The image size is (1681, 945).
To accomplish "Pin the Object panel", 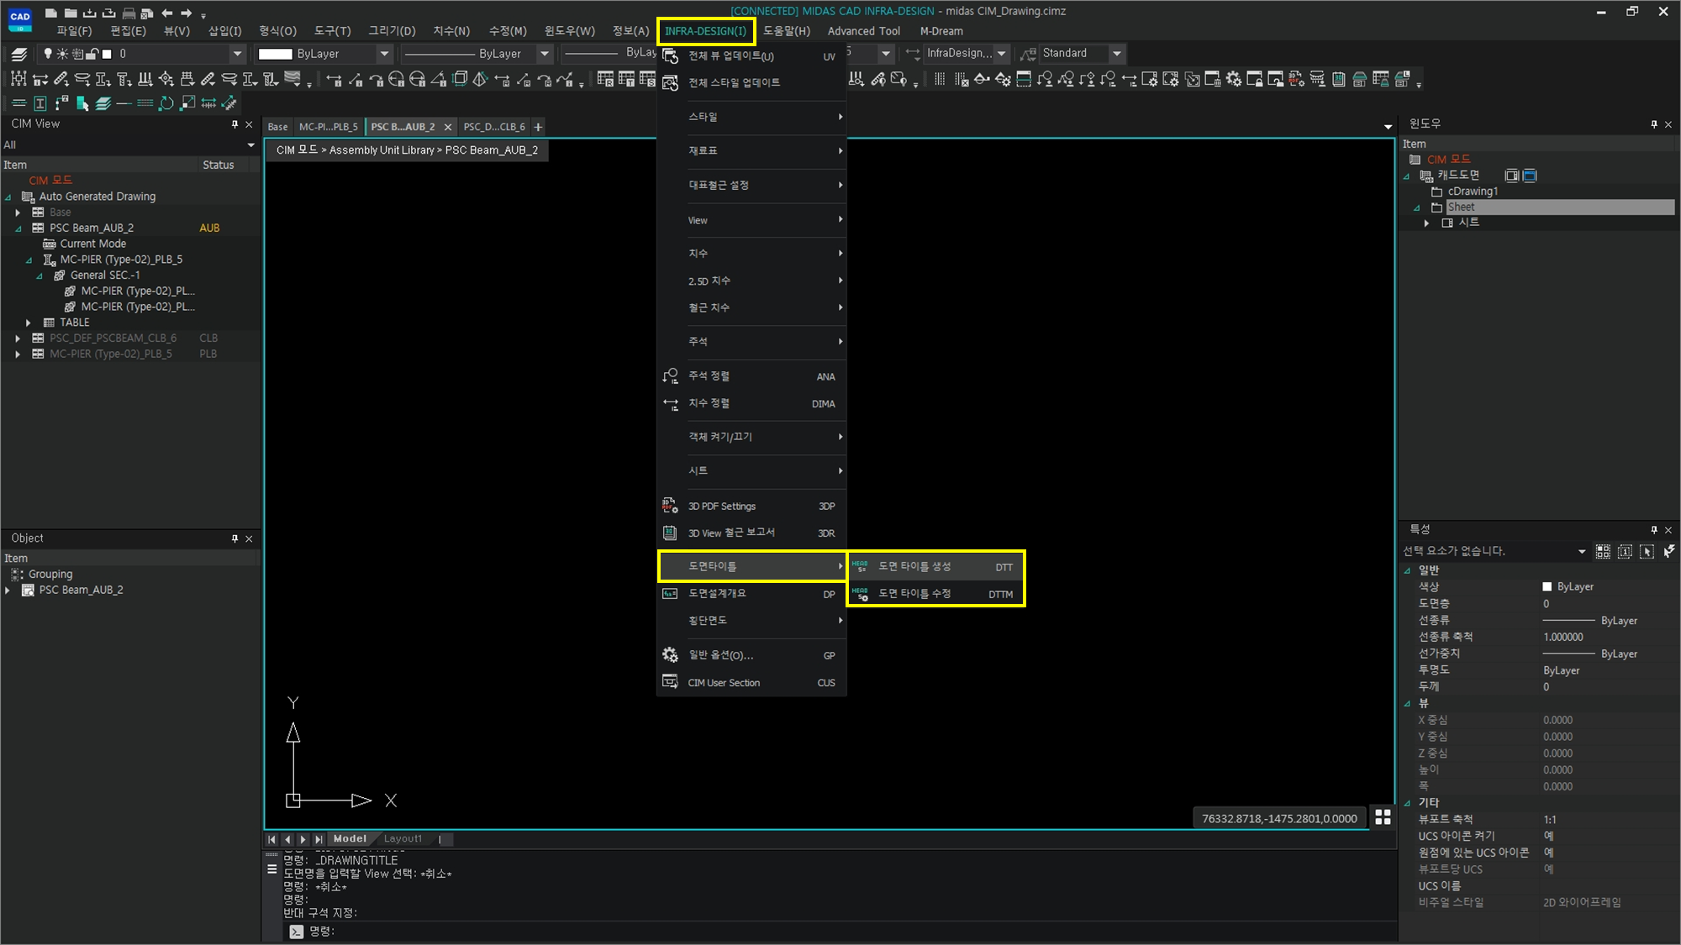I will pyautogui.click(x=234, y=538).
